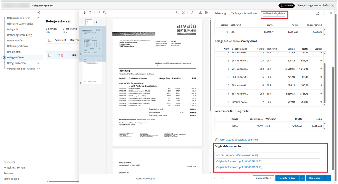
Task: Activate the area capture icon in viewer
Action: tap(183, 13)
